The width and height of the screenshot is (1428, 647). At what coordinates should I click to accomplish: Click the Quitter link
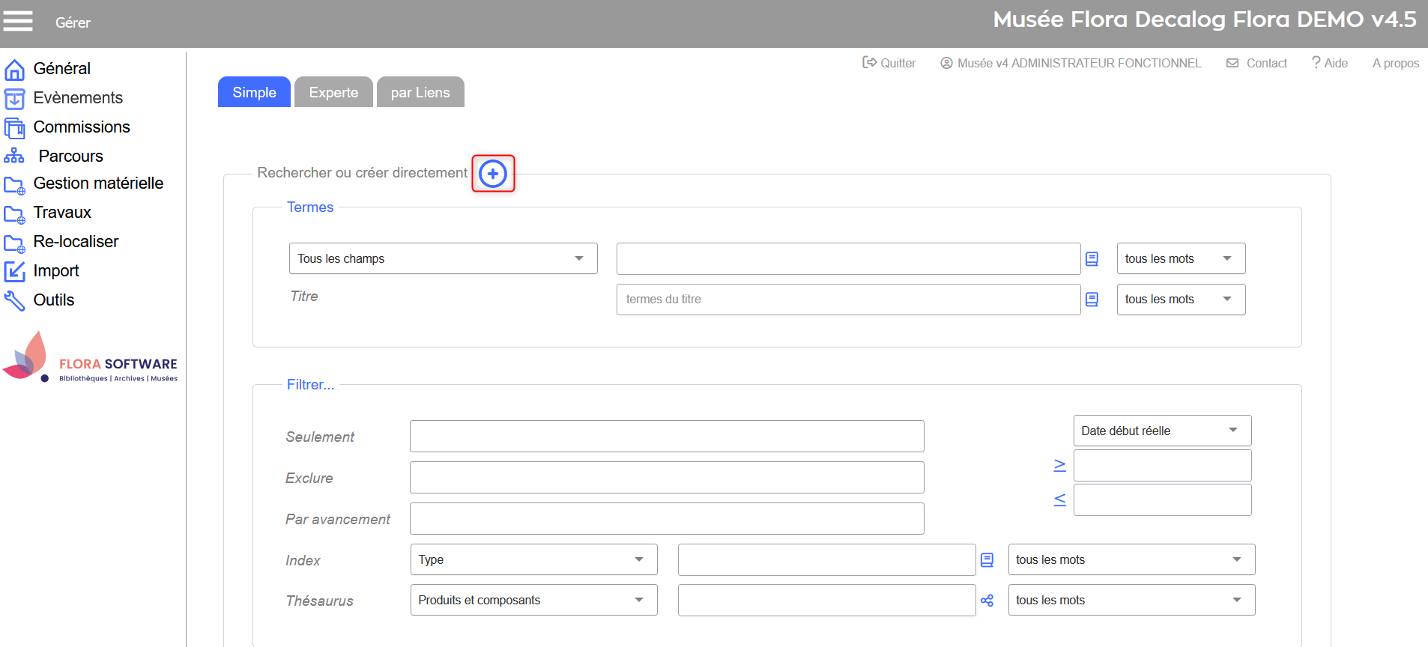889,63
